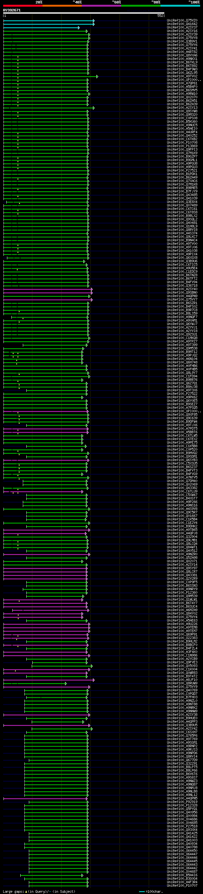Screen dimensions: 203x894
Task: Click hit label UniRef100_A4QPN5
Action: click(182, 799)
